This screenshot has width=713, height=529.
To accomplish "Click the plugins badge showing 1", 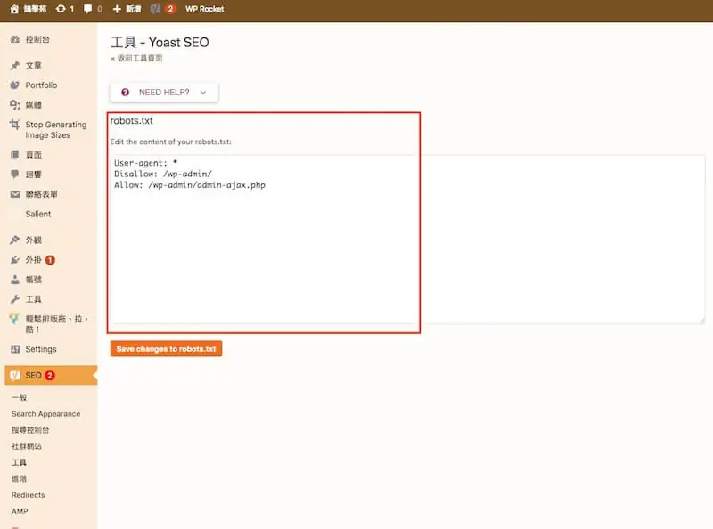I will [x=50, y=260].
